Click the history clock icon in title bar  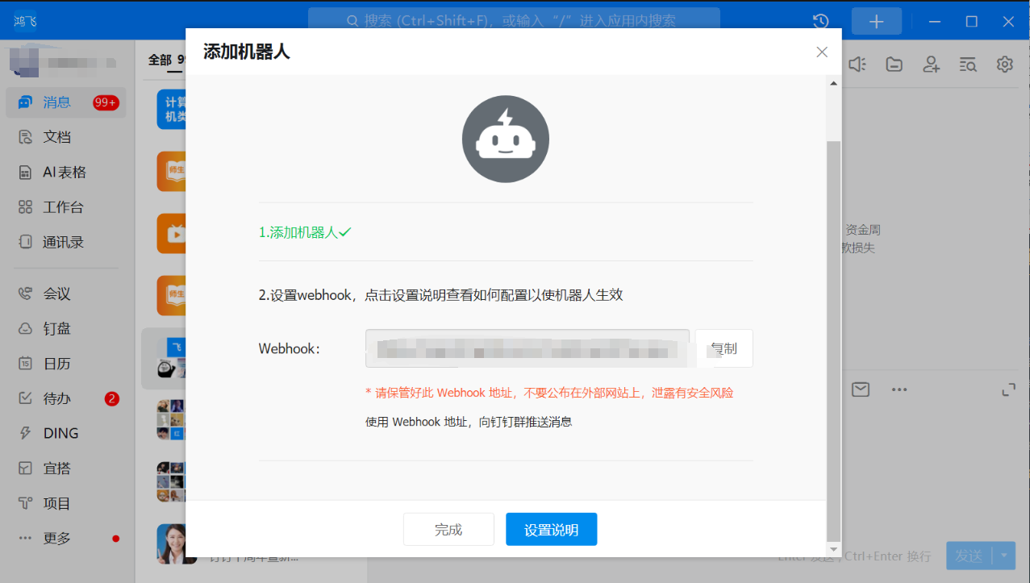pyautogui.click(x=820, y=21)
